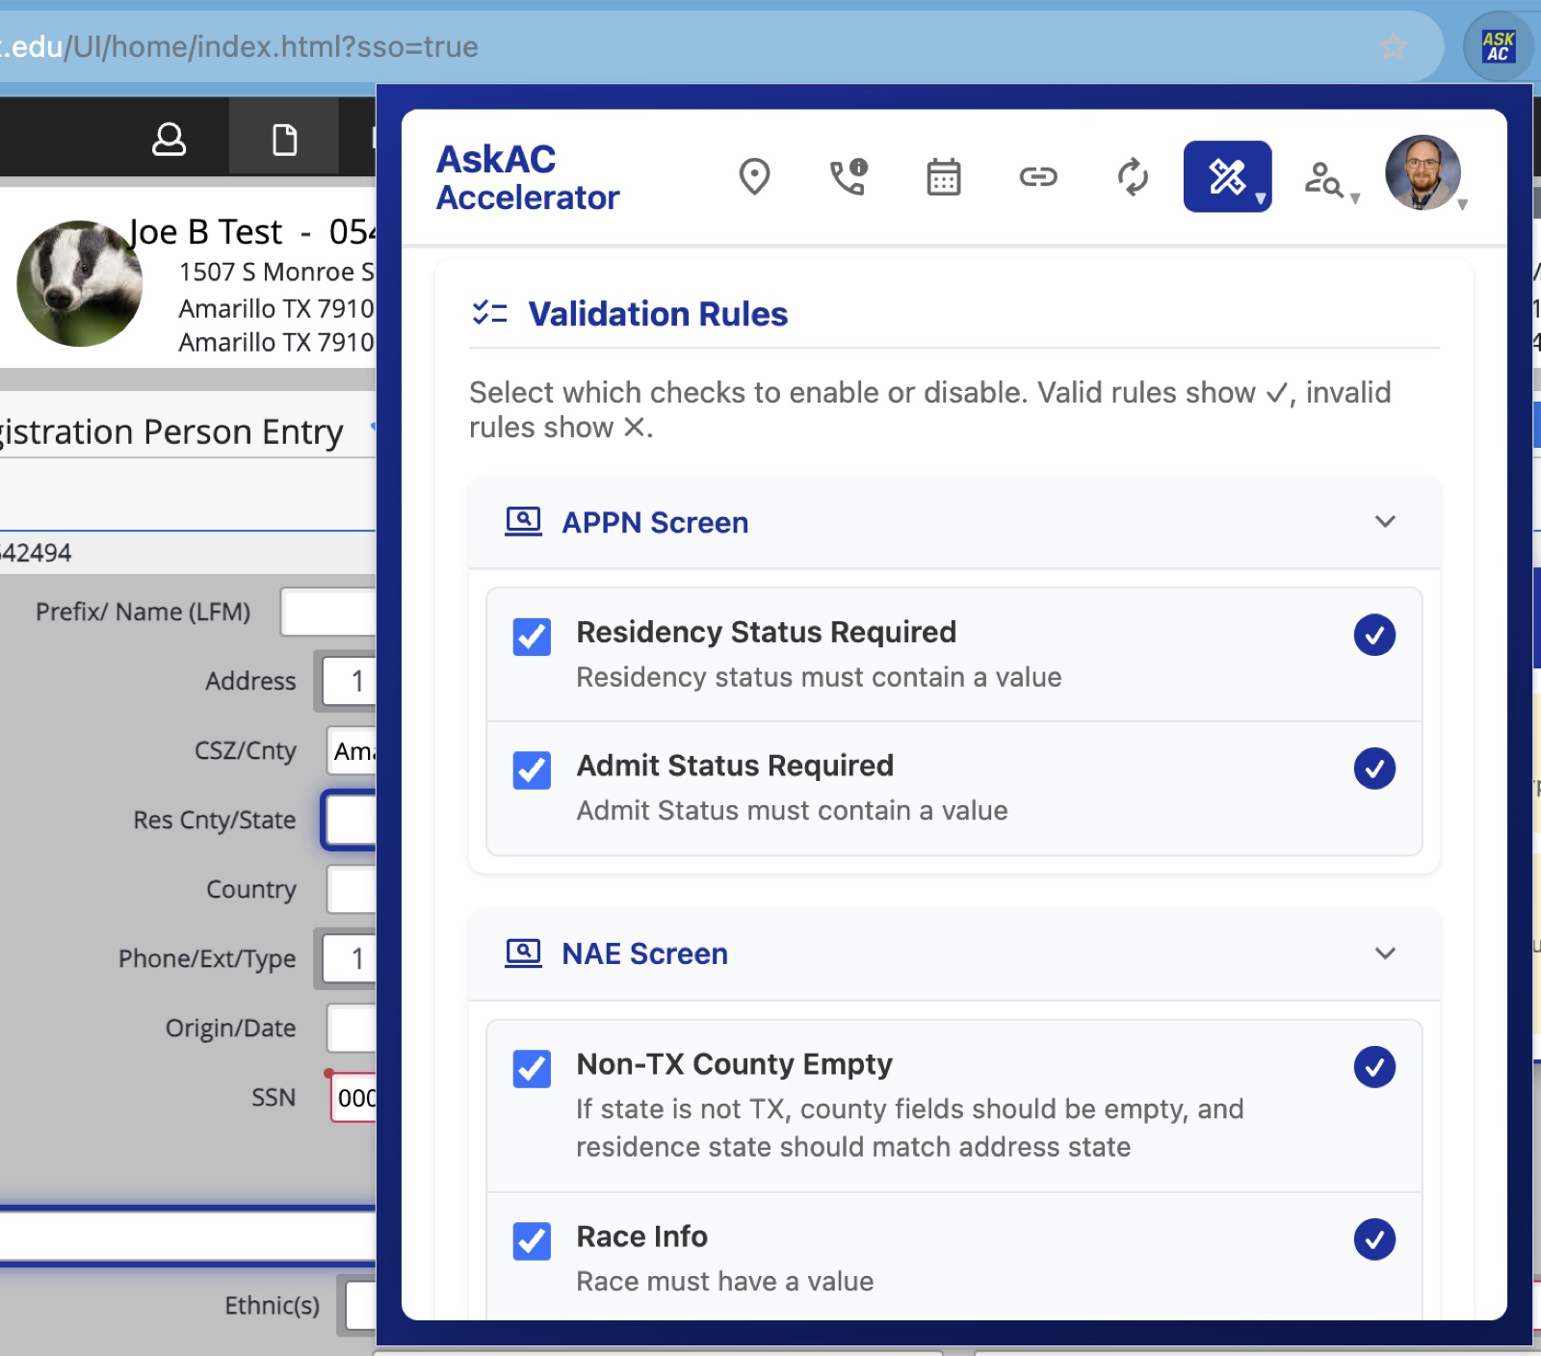Click the 'APPN Screen' section title
Viewport: 1541px width, 1356px height.
(655, 522)
